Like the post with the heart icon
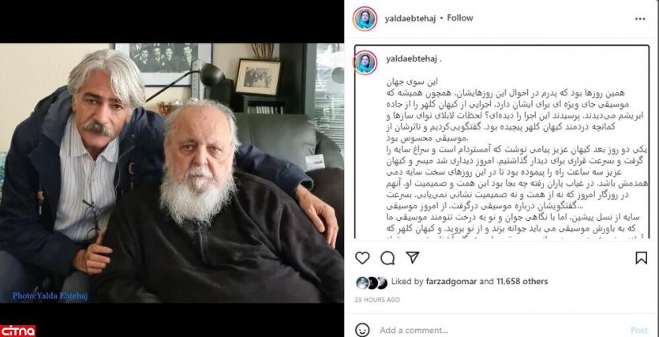 [362, 257]
